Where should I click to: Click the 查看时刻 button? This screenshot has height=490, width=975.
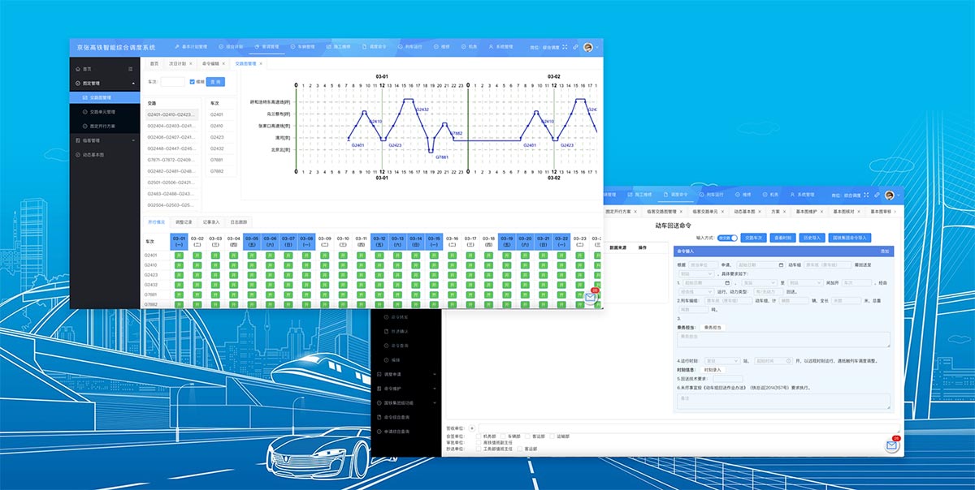click(x=782, y=238)
